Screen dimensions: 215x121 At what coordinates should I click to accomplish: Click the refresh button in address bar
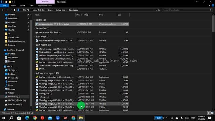click(x=159, y=10)
